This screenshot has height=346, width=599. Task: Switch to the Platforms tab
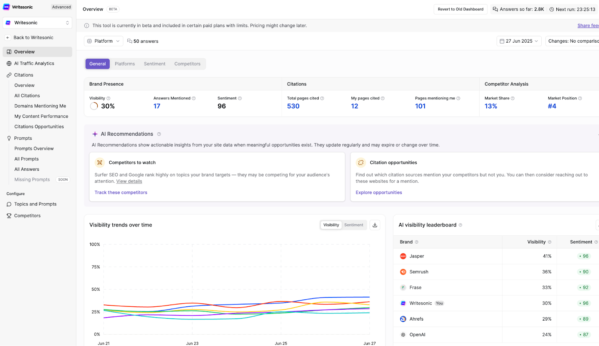tap(125, 64)
